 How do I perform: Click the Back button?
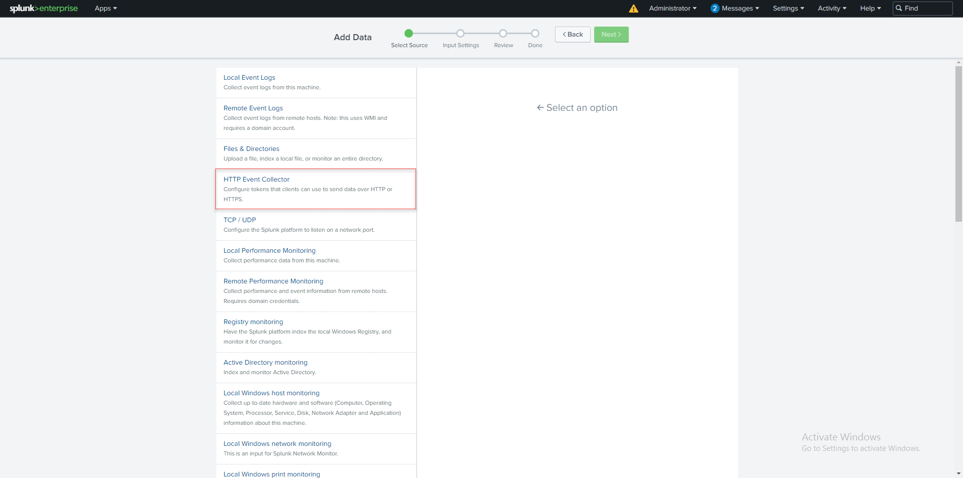(572, 34)
